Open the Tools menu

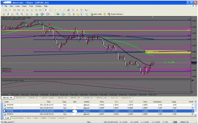(x=31, y=6)
